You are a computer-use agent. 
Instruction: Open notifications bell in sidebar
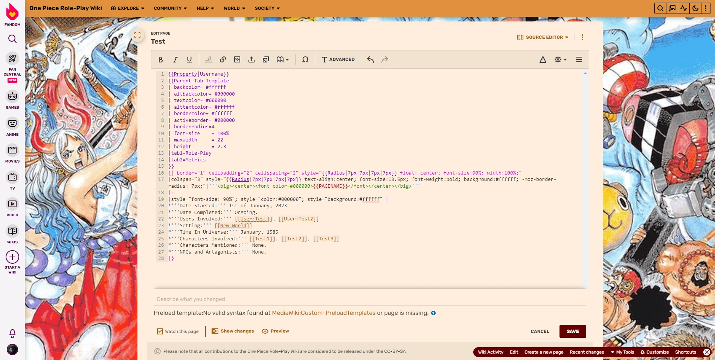[12, 333]
